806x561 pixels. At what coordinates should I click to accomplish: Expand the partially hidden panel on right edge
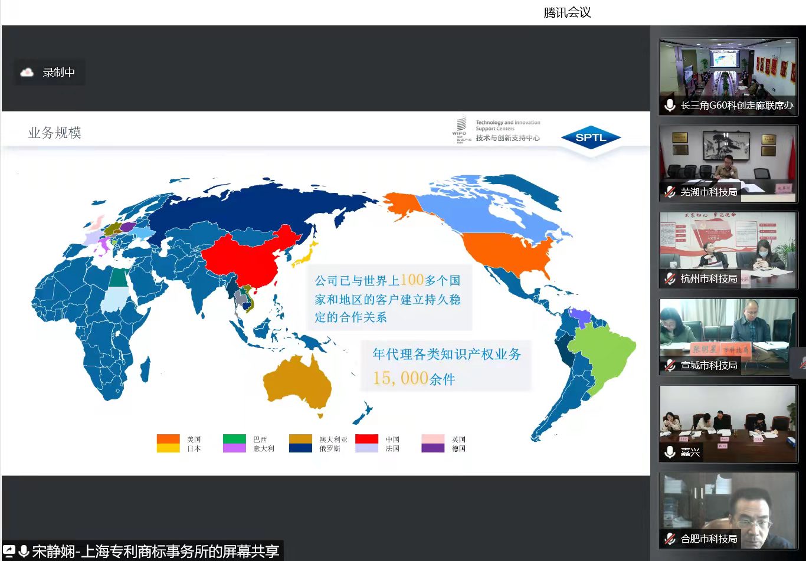pyautogui.click(x=801, y=363)
